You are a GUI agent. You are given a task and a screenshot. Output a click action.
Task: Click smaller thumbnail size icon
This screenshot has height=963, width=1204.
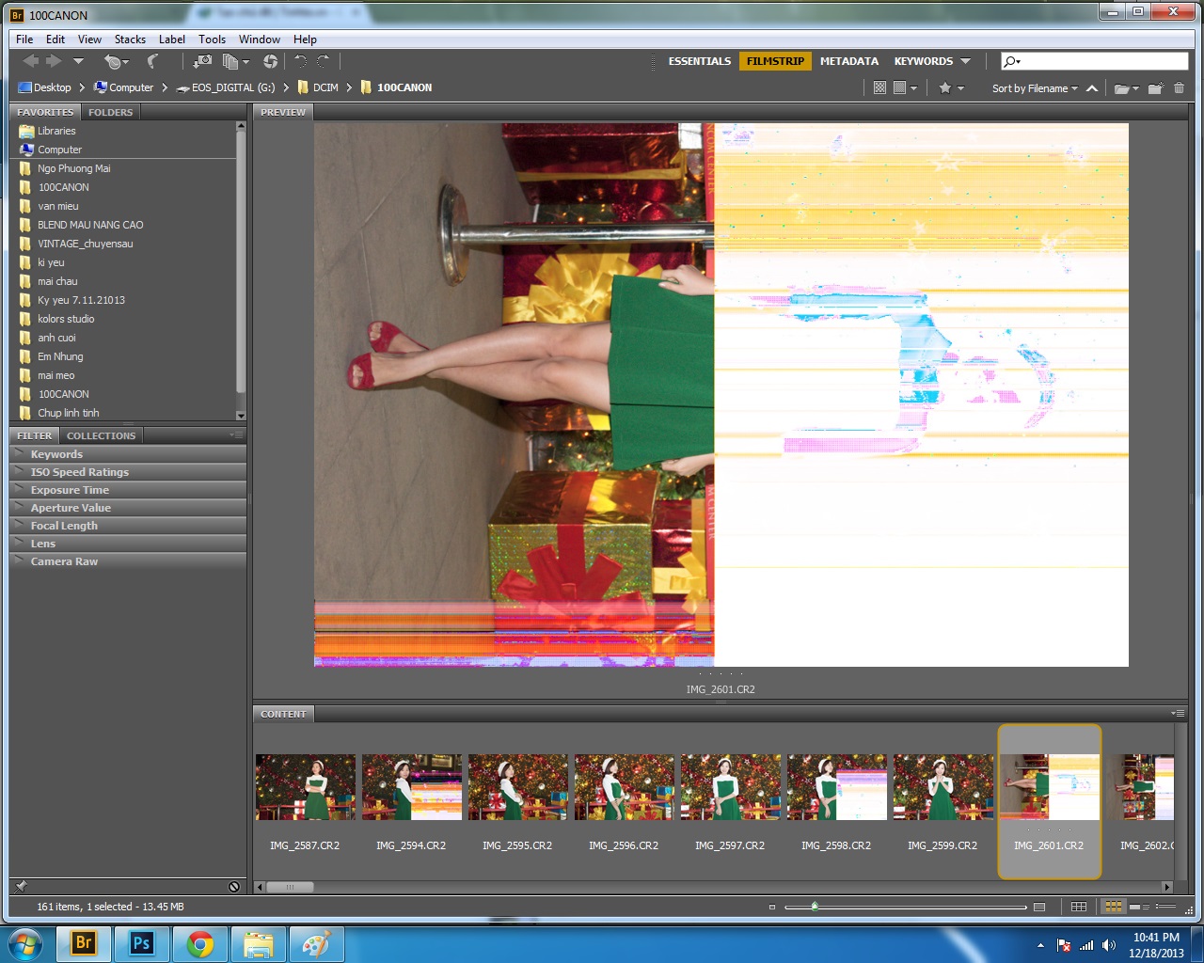[772, 908]
